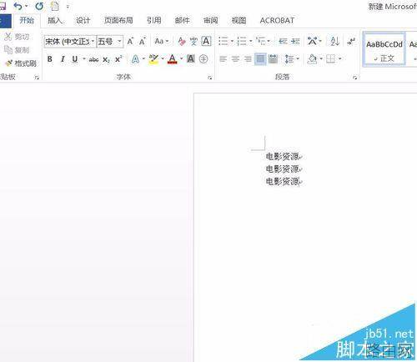Open the 审阅 (Review) tab

(x=210, y=20)
